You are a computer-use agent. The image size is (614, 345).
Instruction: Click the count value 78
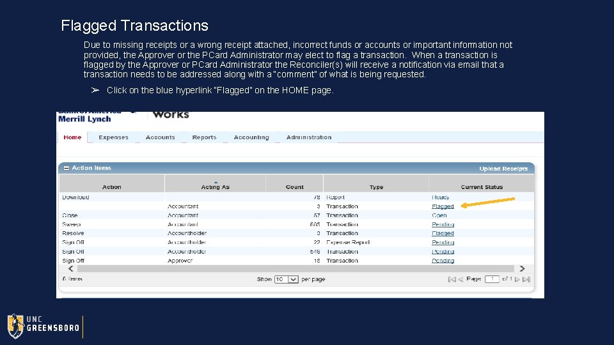[317, 197]
